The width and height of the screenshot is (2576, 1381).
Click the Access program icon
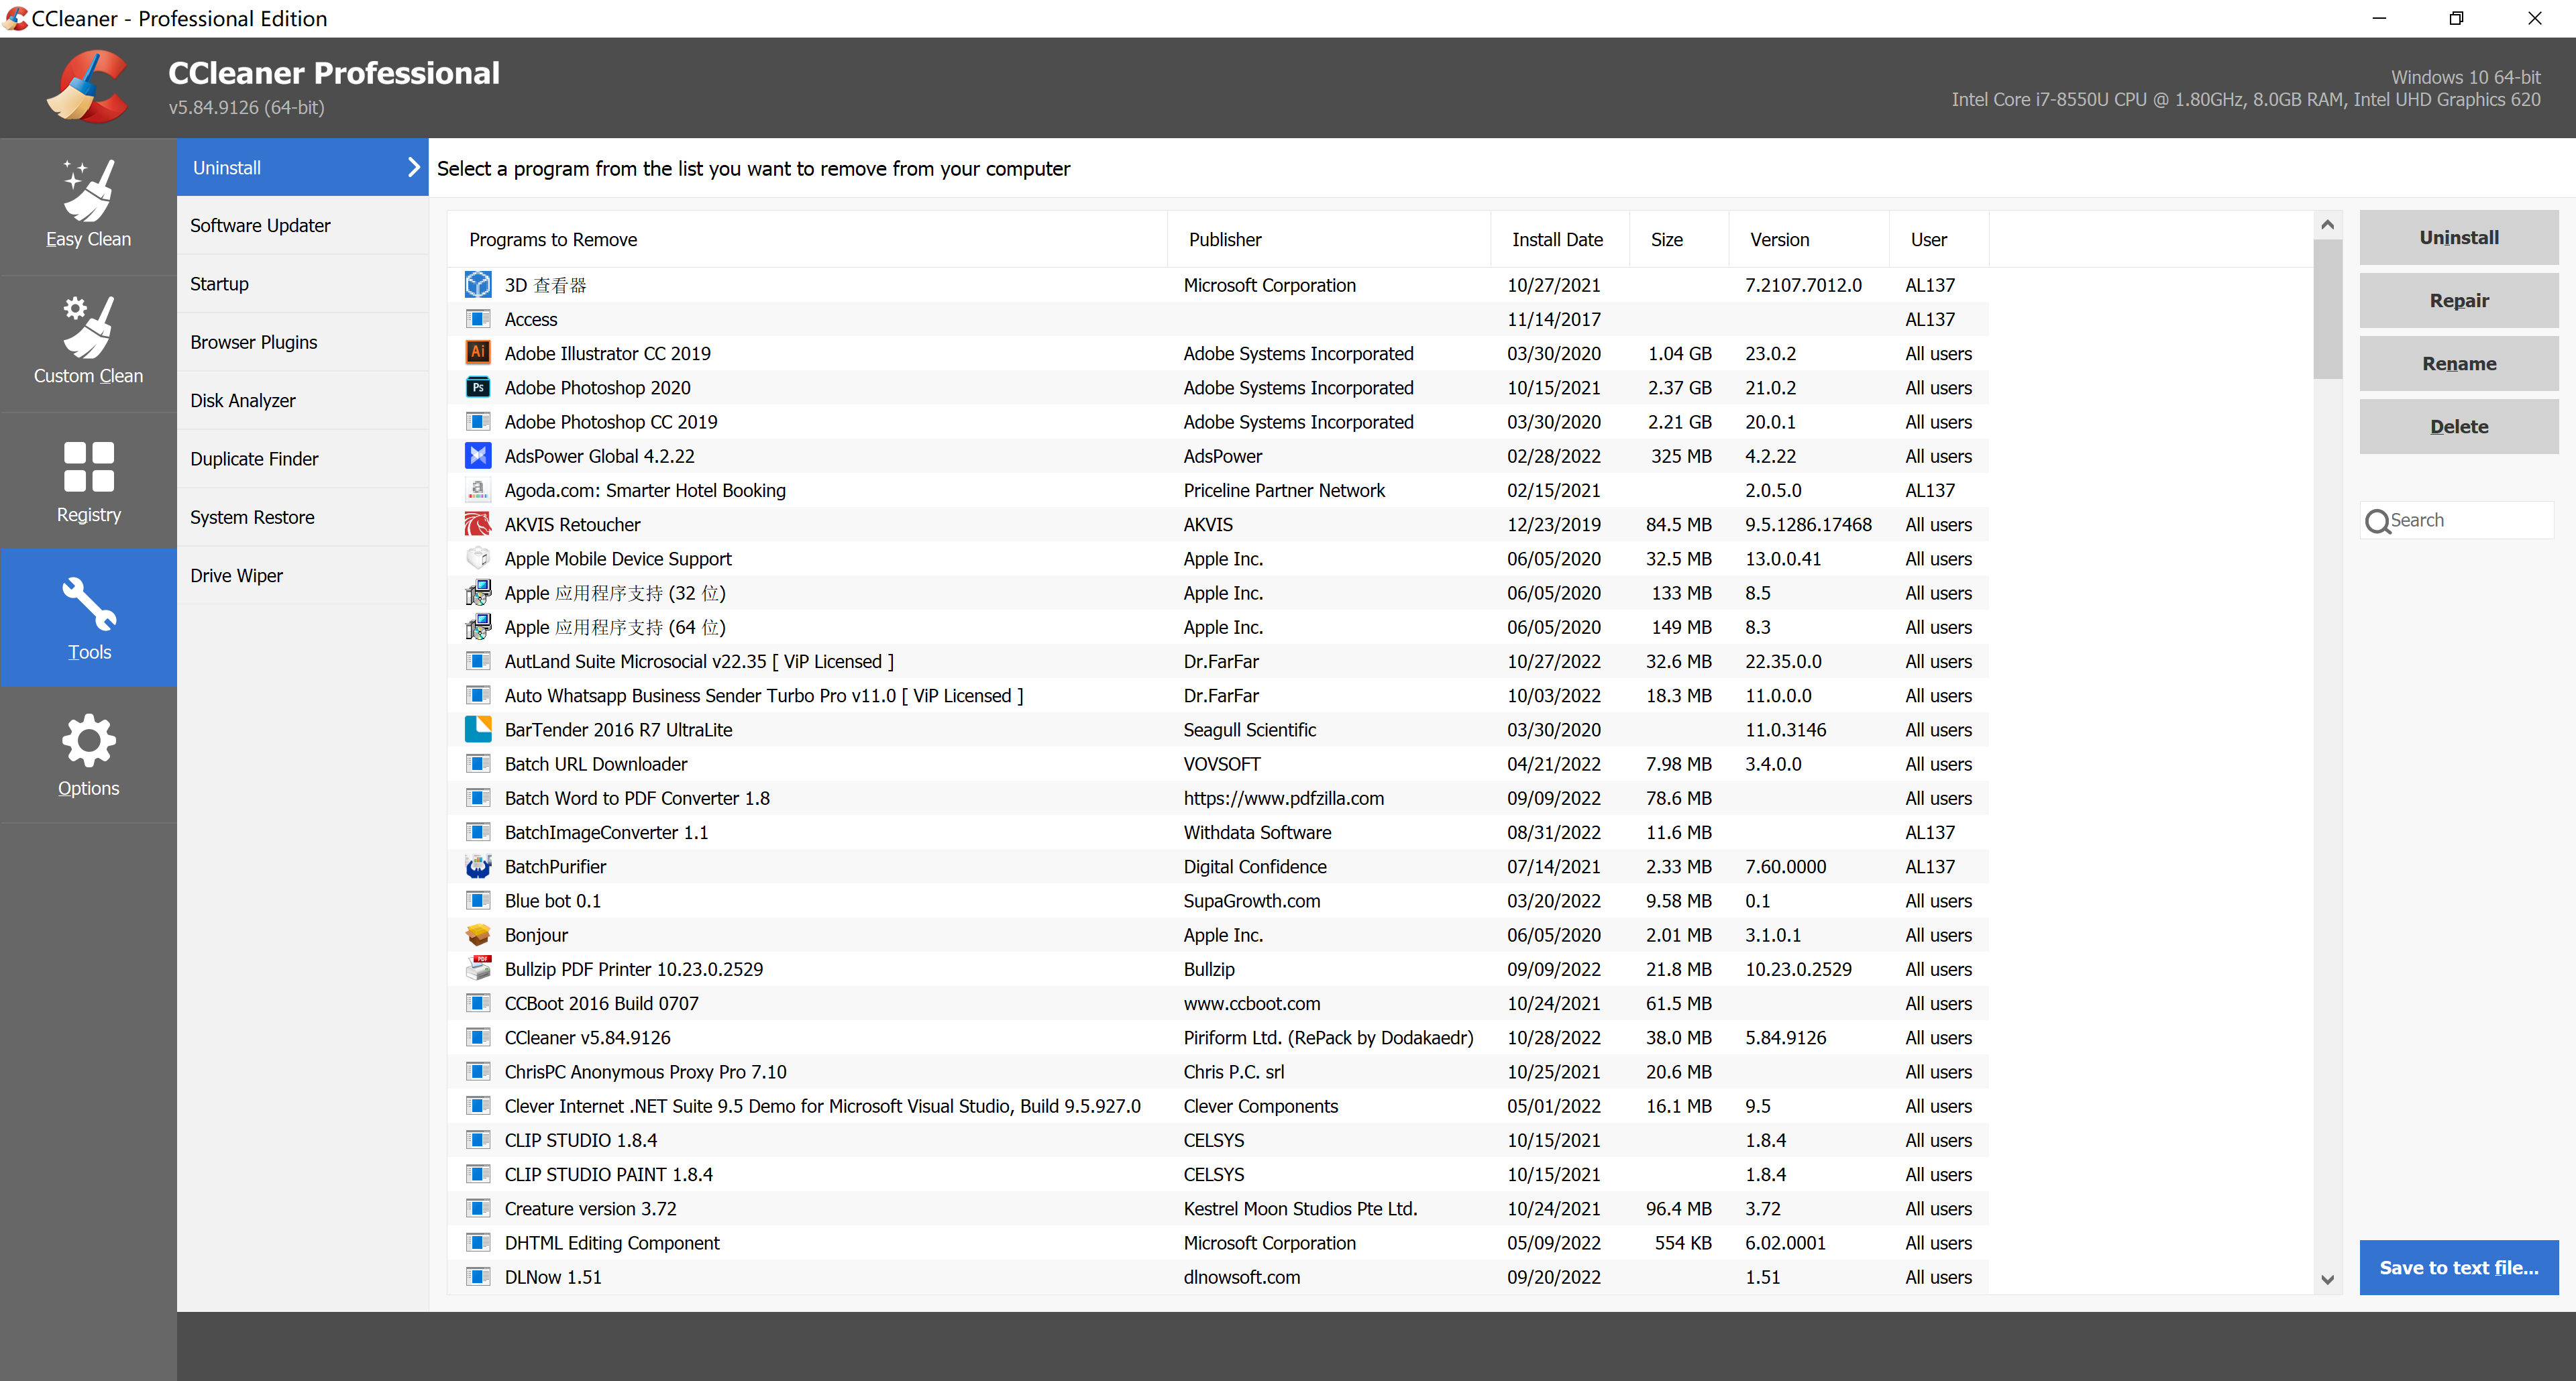point(478,319)
